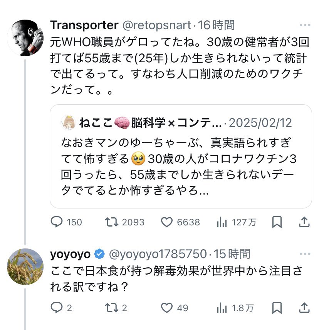View analytics of yoyoyo's reply
This screenshot has height=330, width=319.
point(222,308)
